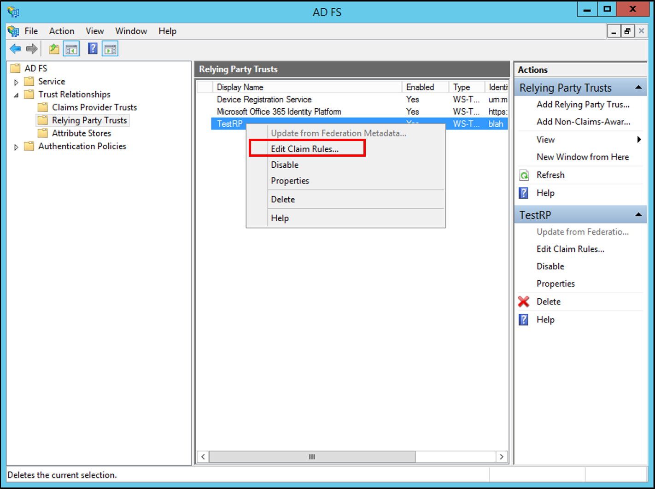
Task: Open New Window from Here action
Action: 582,157
